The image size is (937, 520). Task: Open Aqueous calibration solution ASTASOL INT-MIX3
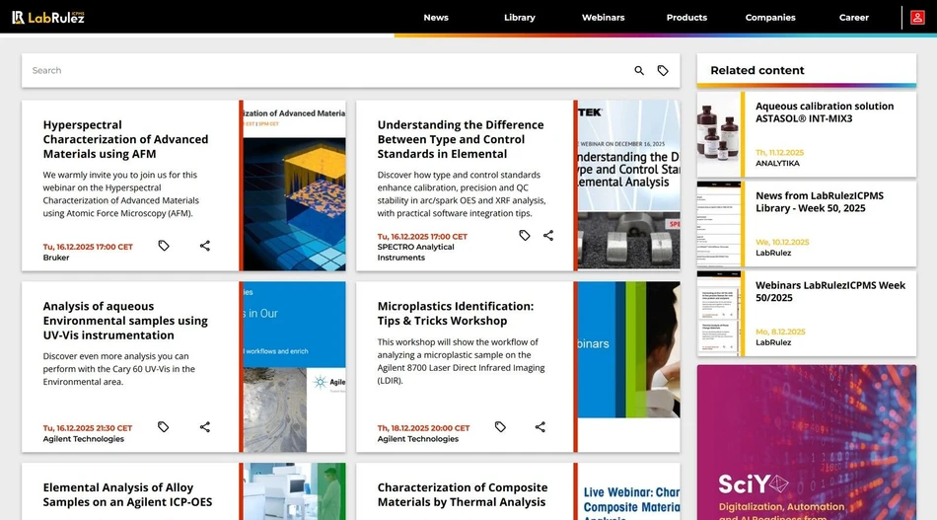point(825,112)
